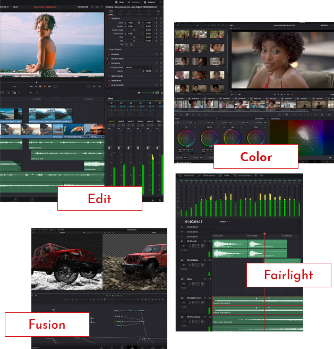The height and width of the screenshot is (349, 334).
Task: Toggle the Transform section enable dot
Action: pos(109,18)
